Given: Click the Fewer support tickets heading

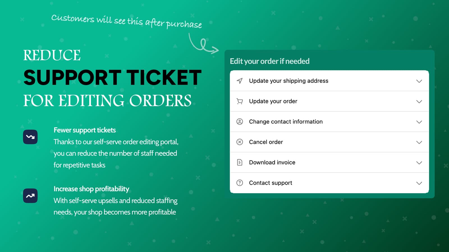Looking at the screenshot, I should [84, 130].
